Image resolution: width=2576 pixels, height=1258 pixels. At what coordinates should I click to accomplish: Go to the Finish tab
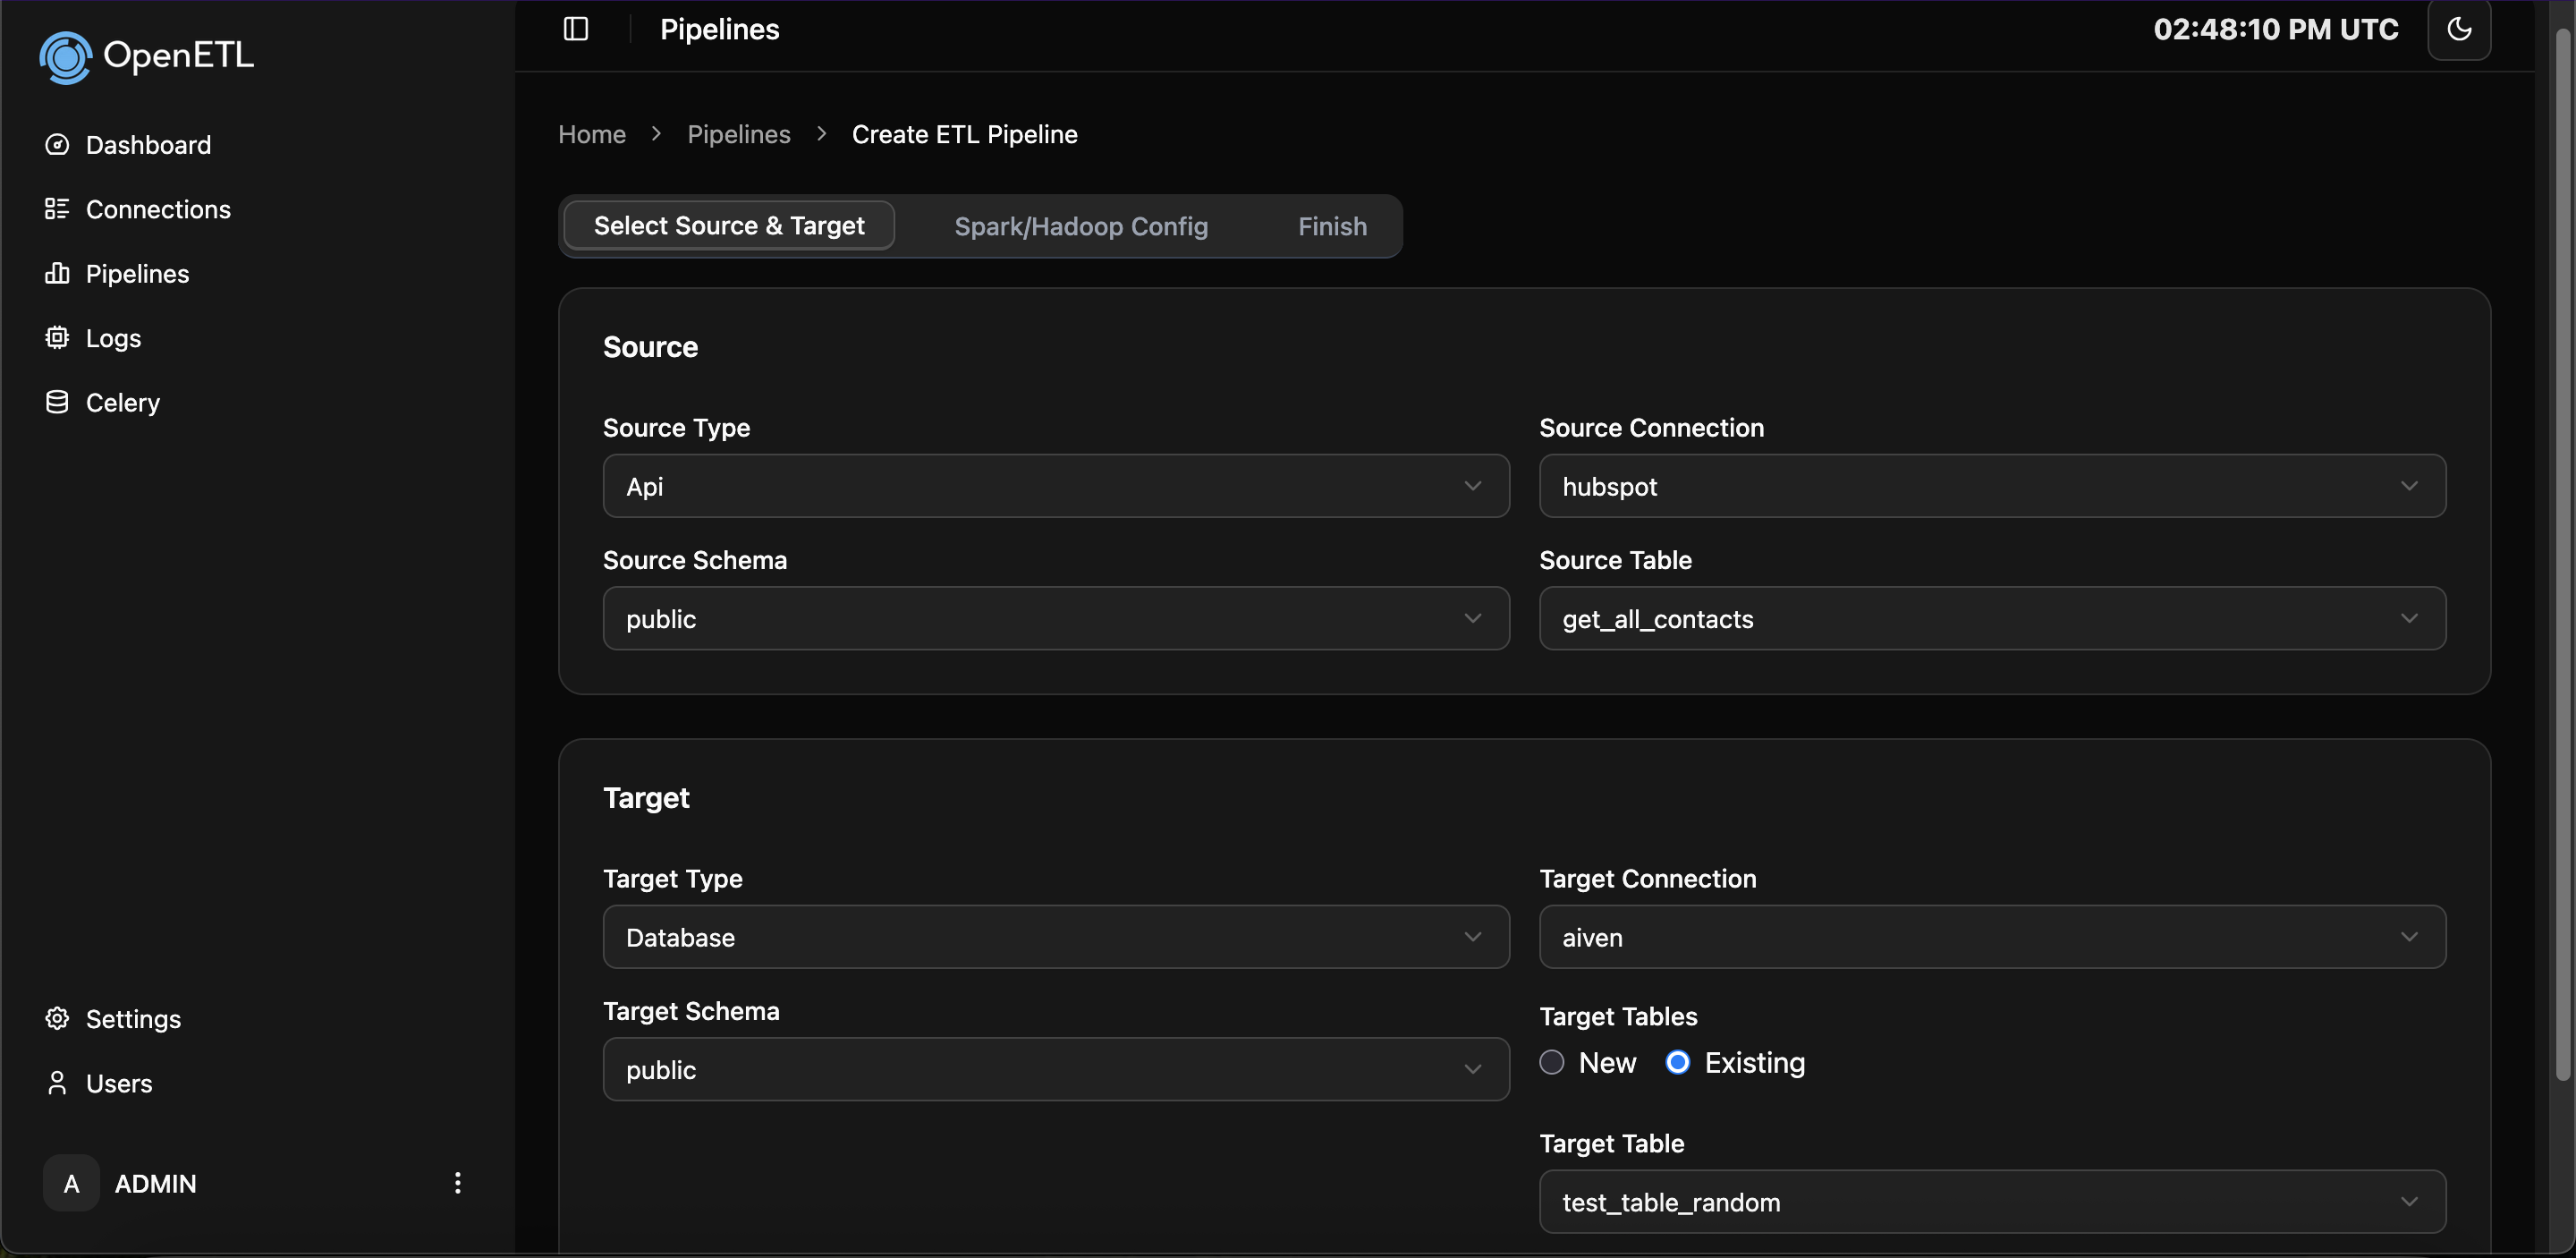click(x=1331, y=226)
